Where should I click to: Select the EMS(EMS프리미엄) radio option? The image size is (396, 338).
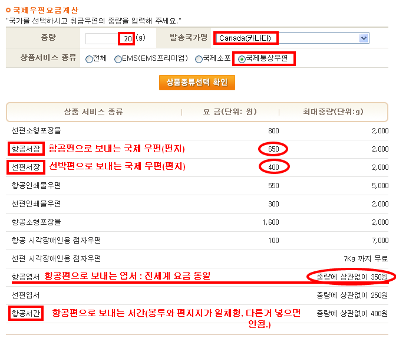point(118,59)
